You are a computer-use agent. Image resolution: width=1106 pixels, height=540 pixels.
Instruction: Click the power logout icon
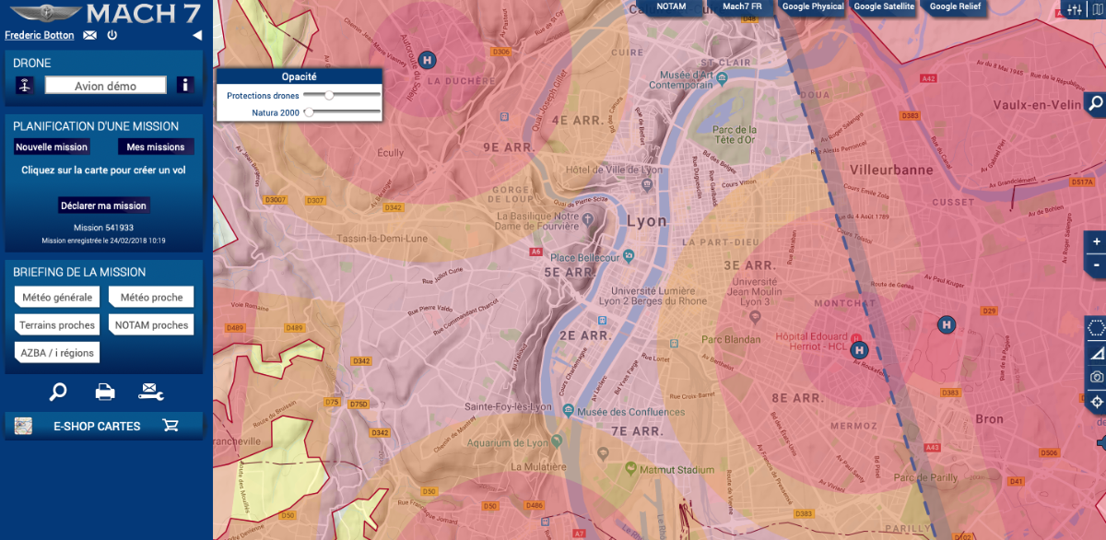(112, 36)
